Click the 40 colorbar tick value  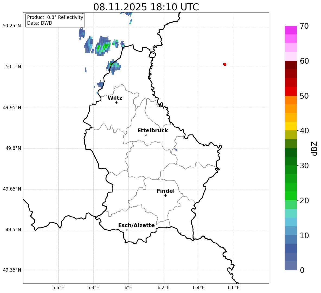point(304,131)
